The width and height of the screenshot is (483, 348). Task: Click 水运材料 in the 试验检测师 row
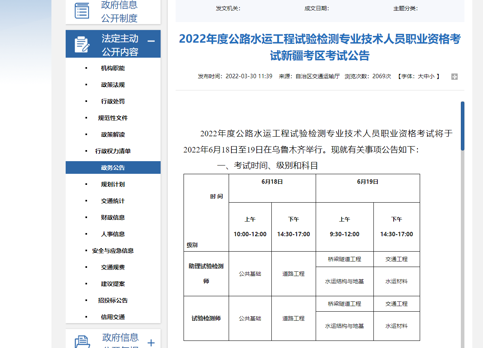(x=396, y=326)
